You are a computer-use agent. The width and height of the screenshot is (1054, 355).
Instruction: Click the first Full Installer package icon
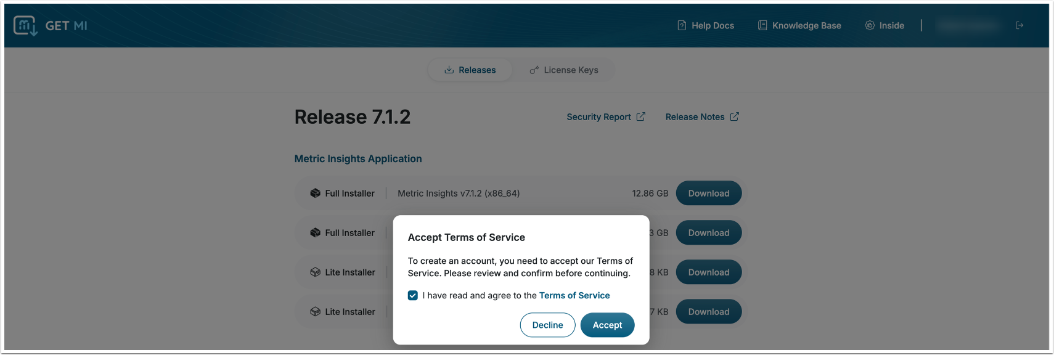316,194
